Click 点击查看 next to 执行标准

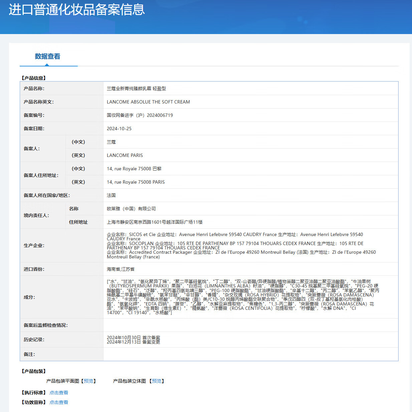coord(59,393)
